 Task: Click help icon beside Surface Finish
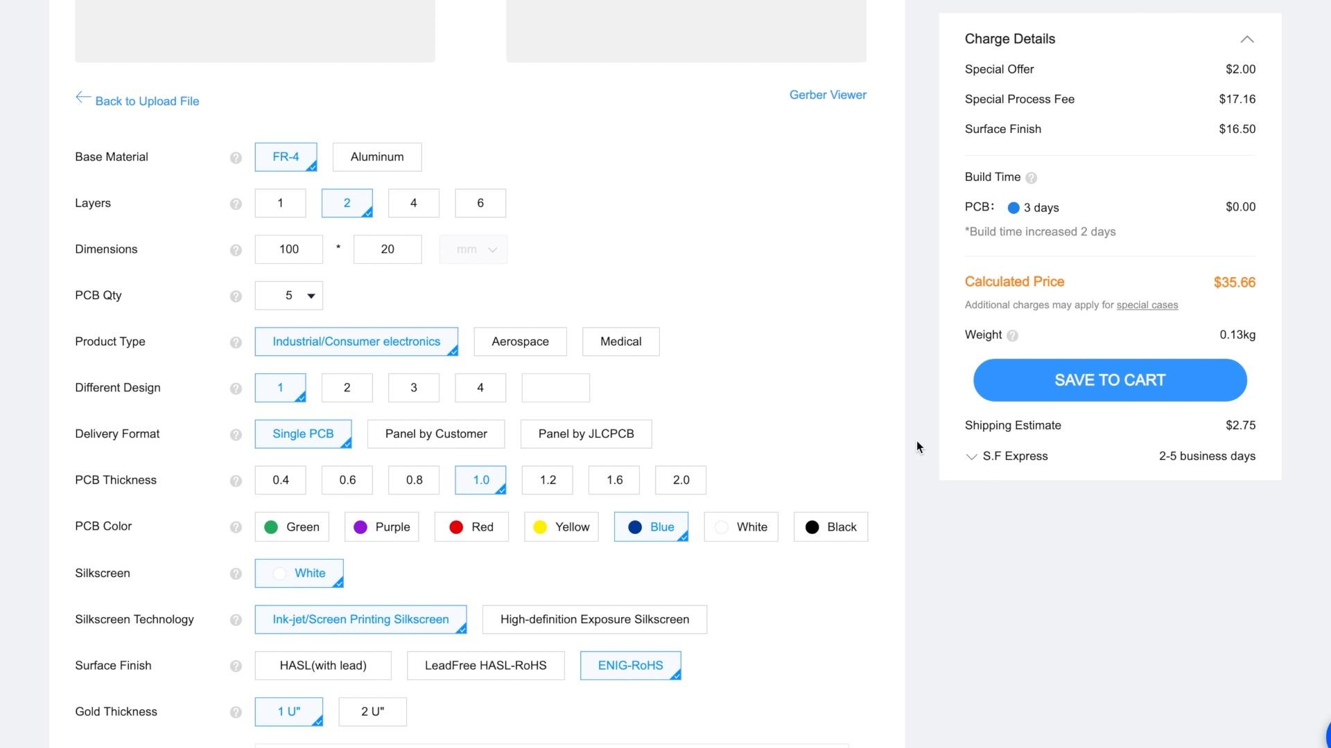coord(236,666)
